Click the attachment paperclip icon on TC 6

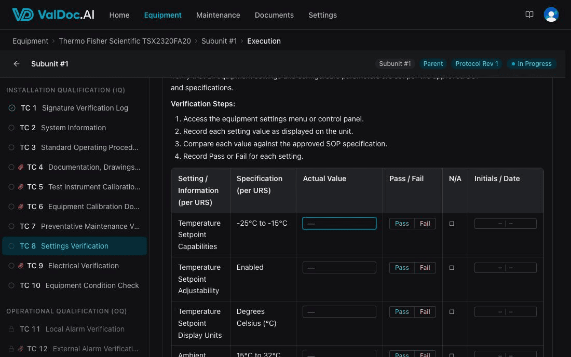[x=21, y=207]
